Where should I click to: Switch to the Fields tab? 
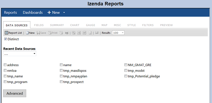39,25
